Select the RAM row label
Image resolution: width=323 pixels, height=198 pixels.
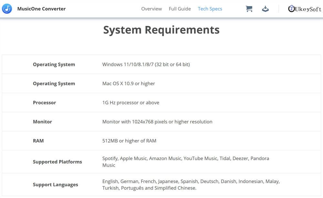point(38,141)
